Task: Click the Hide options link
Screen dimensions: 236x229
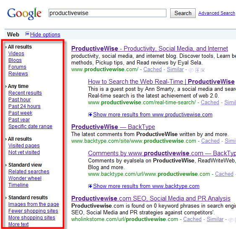Action: coord(45,35)
